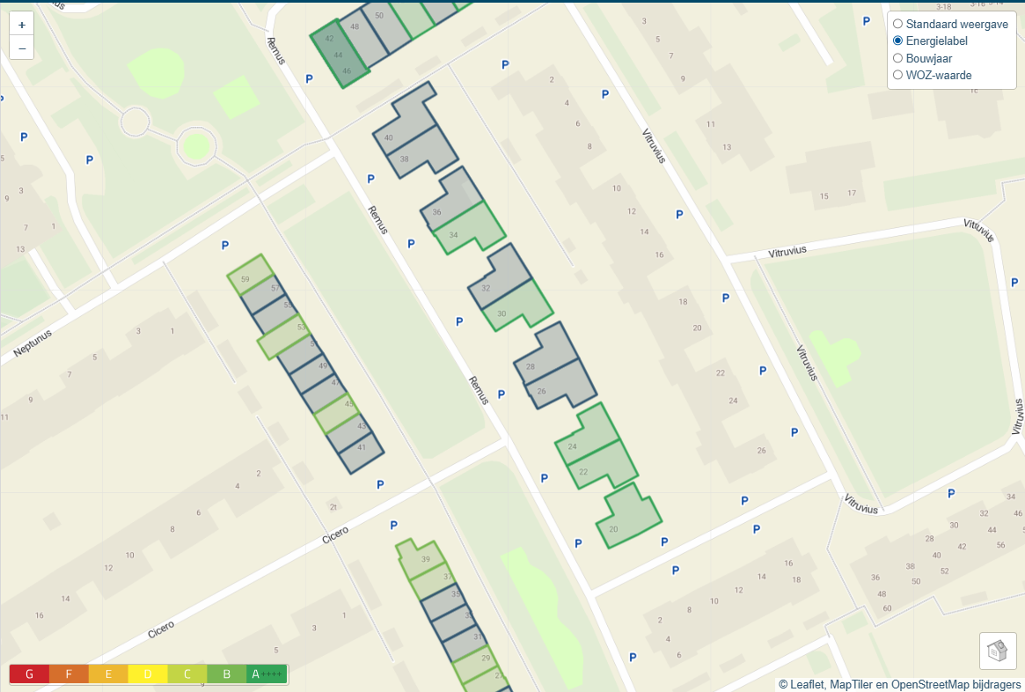The width and height of the screenshot is (1025, 692).
Task: Click the parking icon beside house 41
Action: click(x=380, y=484)
